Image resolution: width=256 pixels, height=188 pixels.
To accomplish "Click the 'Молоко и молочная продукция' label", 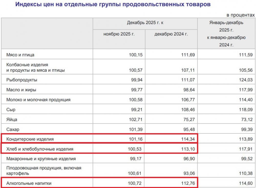I will (38, 100).
